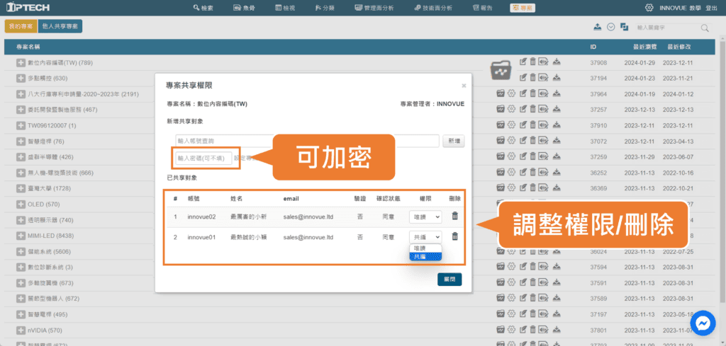This screenshot has width=726, height=346.
Task: Click the magnifier icon in keyword search
Action: [705, 28]
